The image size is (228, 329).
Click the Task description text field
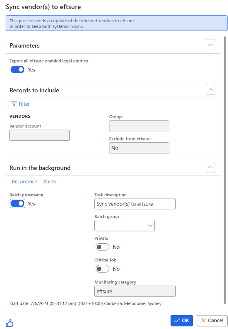click(x=135, y=204)
